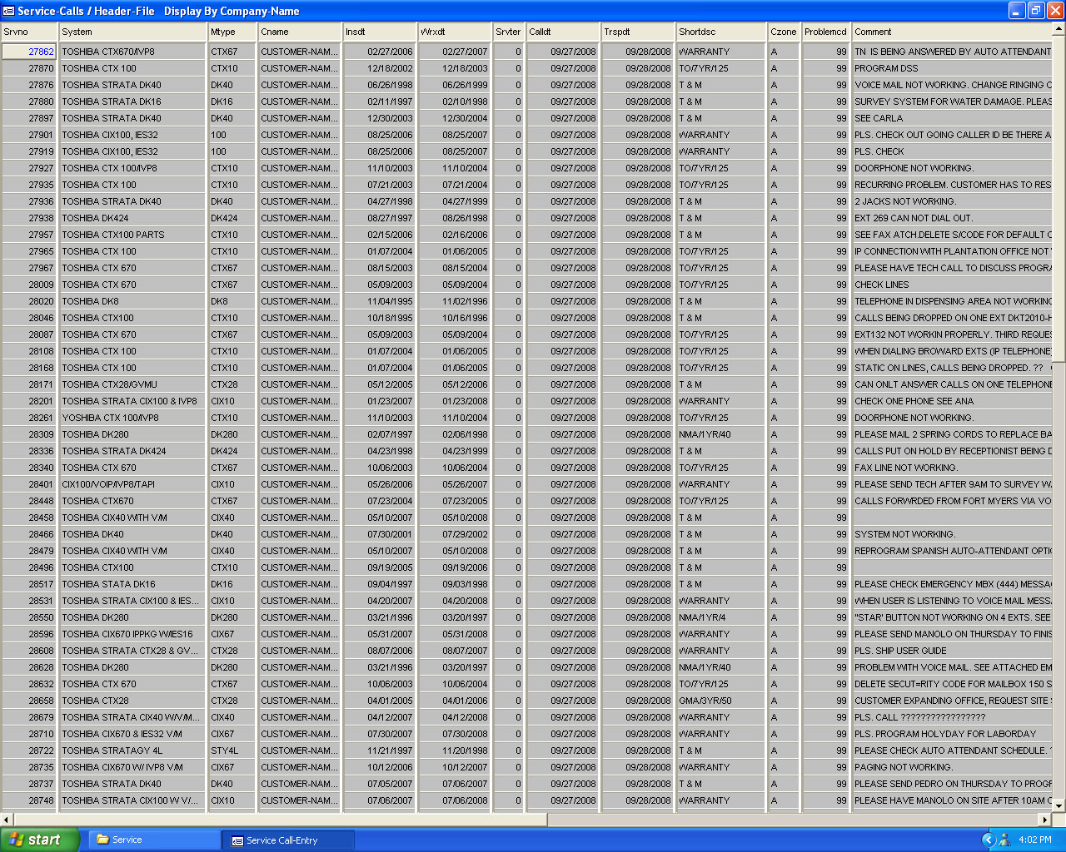Open the Windows Start menu

(x=40, y=840)
